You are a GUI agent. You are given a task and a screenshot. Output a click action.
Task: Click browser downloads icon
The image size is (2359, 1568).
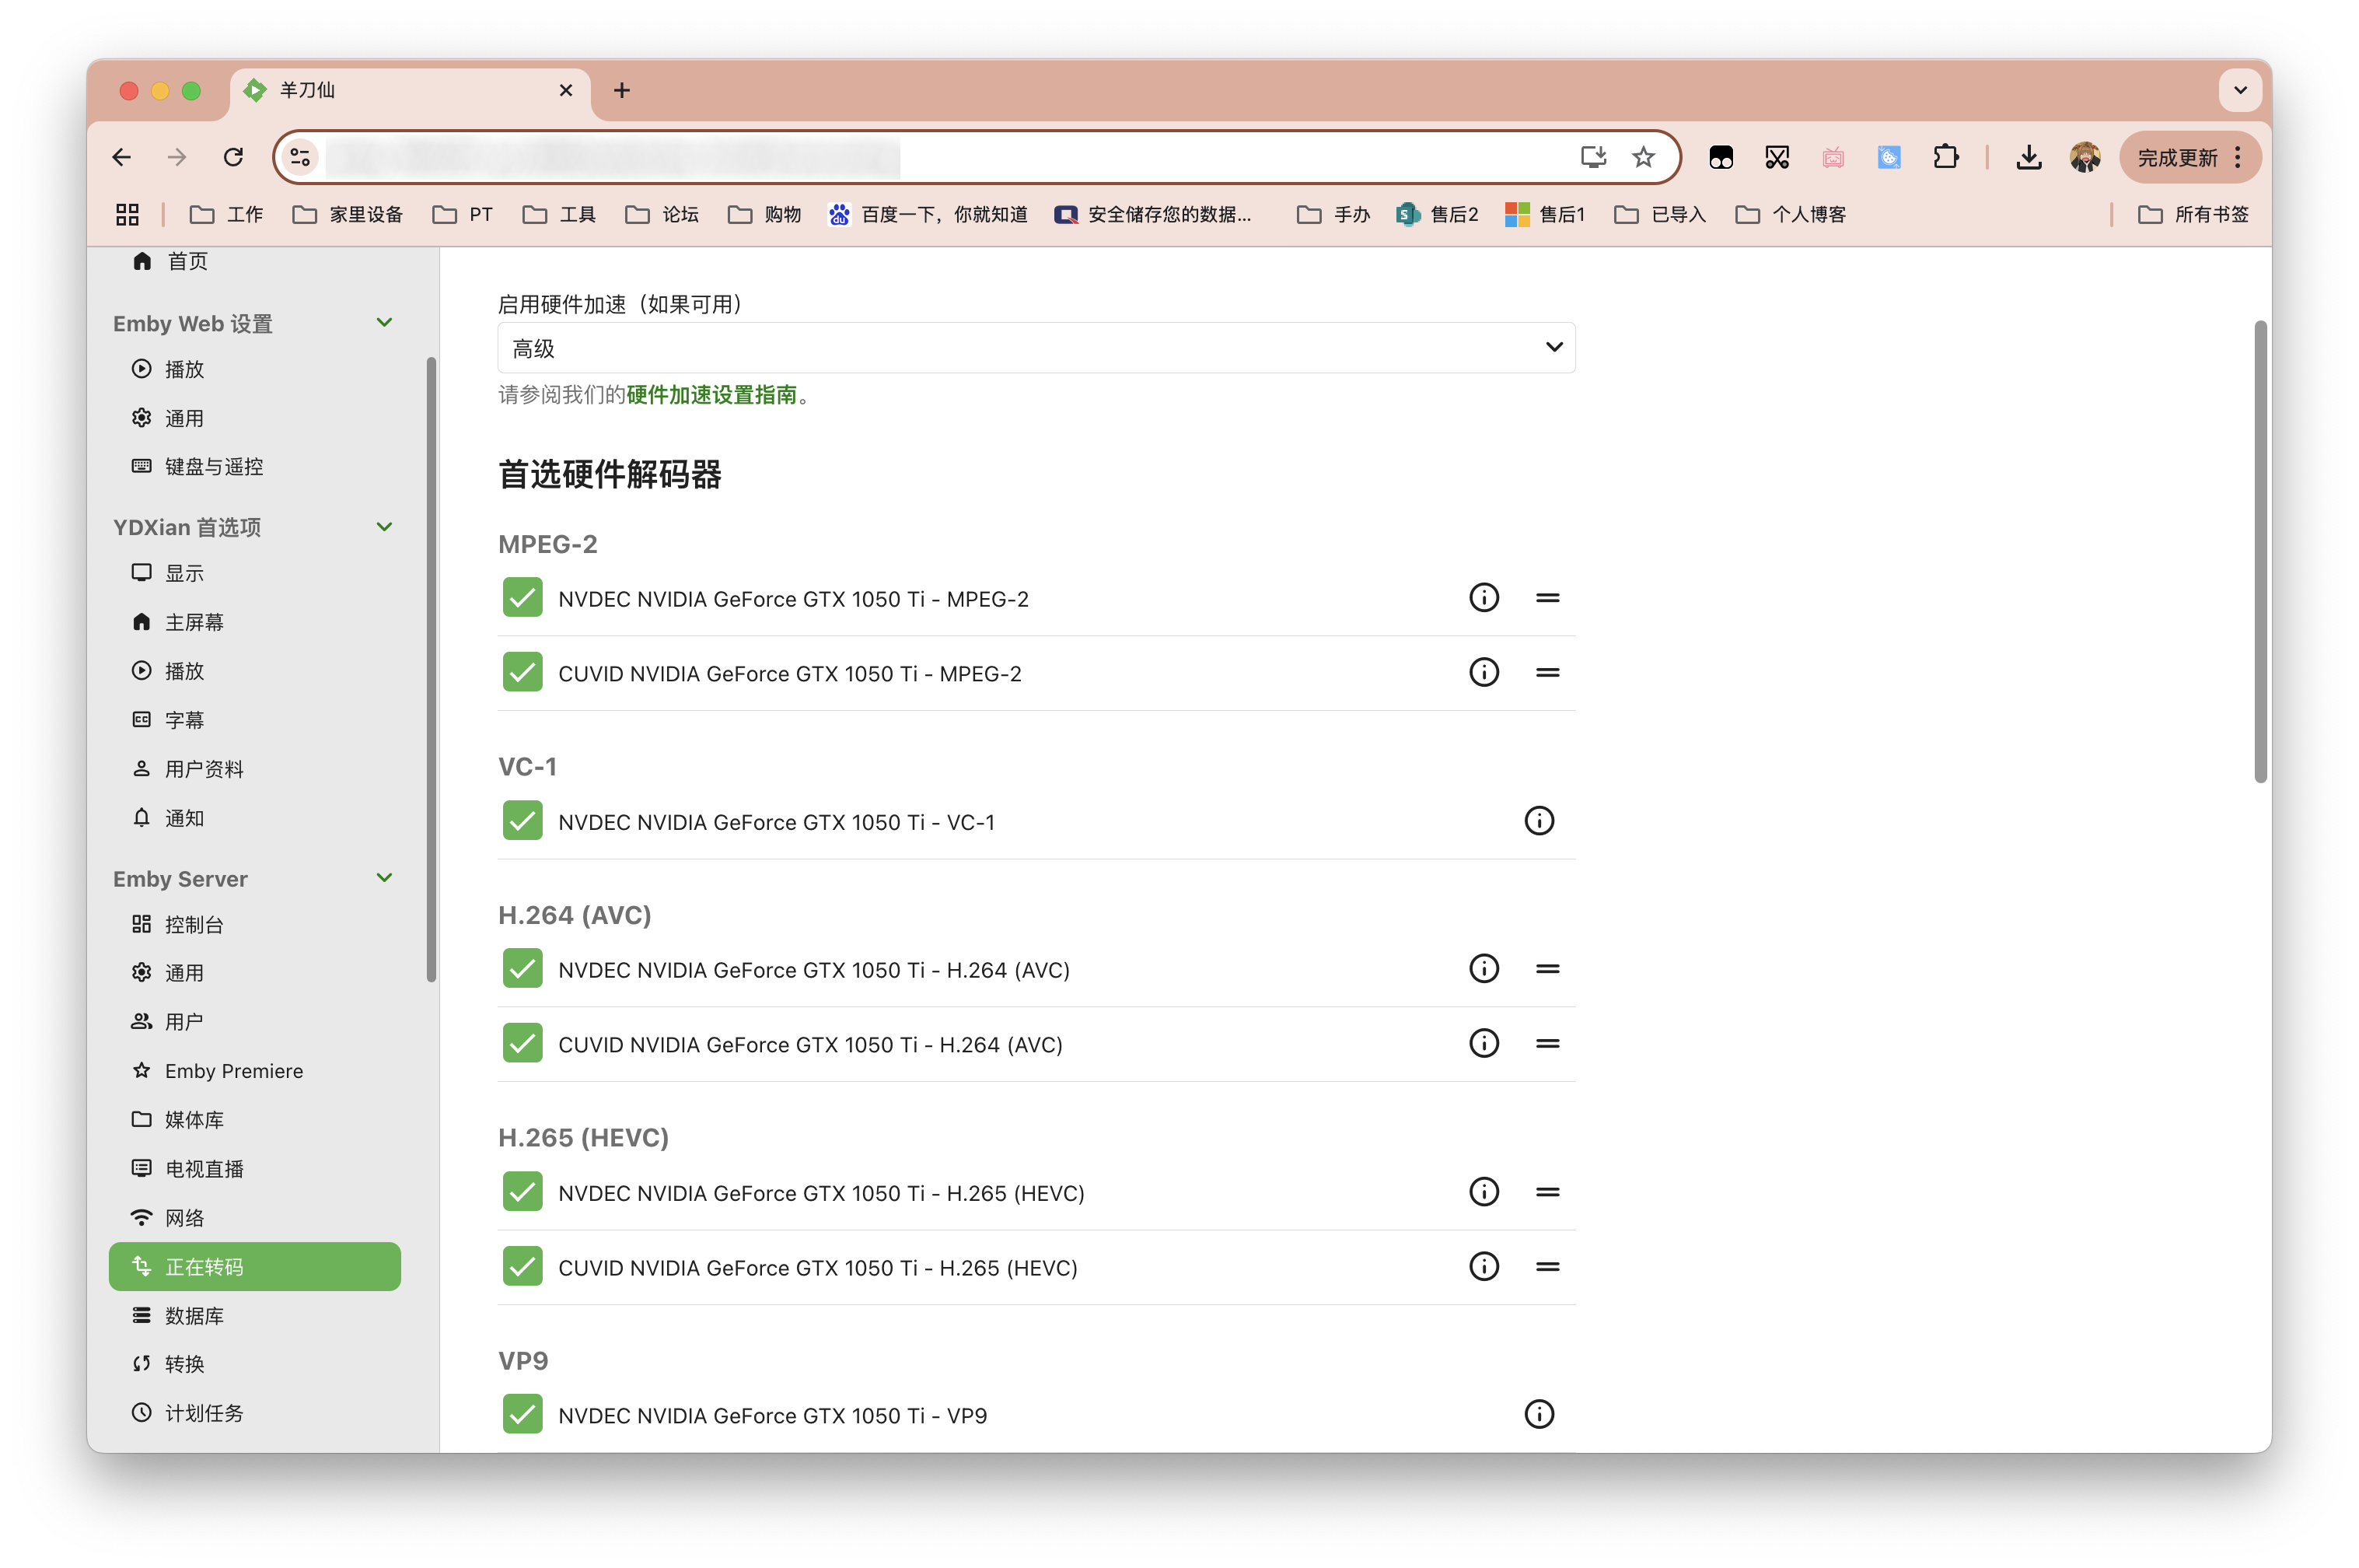point(2028,157)
